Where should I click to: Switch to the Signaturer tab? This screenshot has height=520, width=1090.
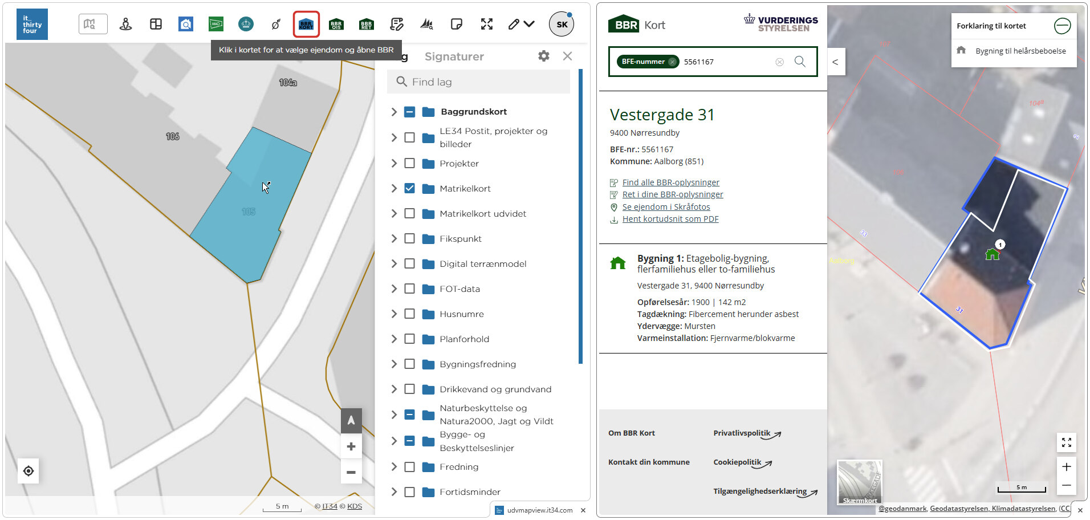(x=454, y=56)
